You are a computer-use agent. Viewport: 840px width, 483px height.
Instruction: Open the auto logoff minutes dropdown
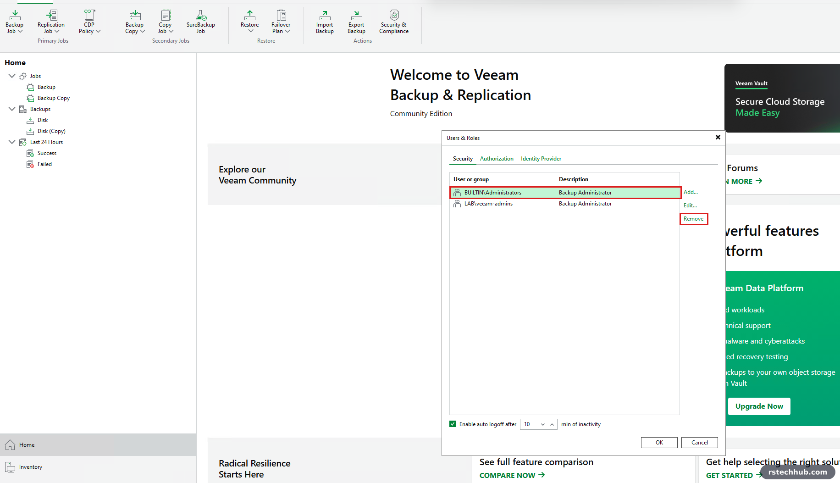[x=543, y=424]
